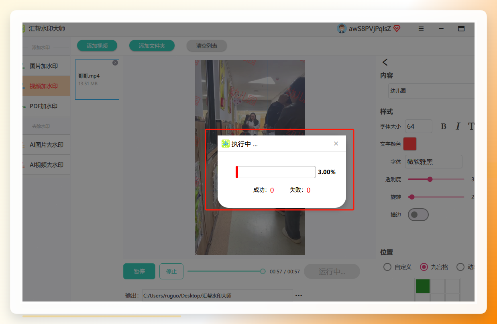Open 视频加水印 in the sidebar
Screen dimensions: 497x324
click(x=47, y=86)
